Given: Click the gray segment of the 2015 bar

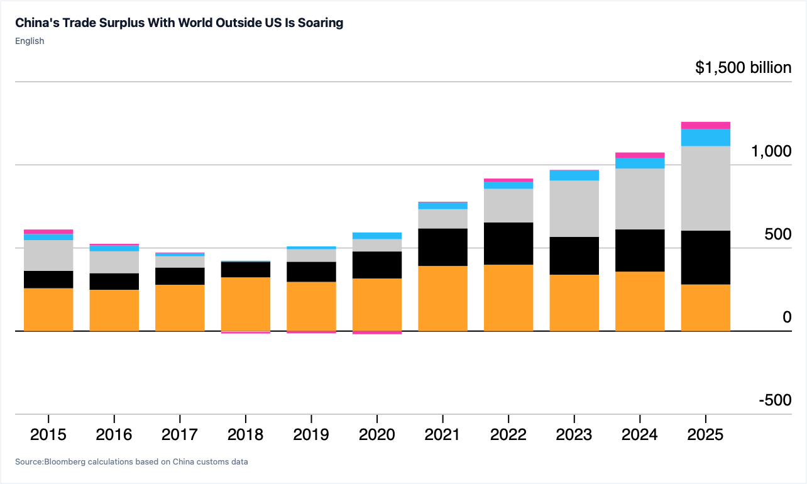Looking at the screenshot, I should click(x=48, y=255).
